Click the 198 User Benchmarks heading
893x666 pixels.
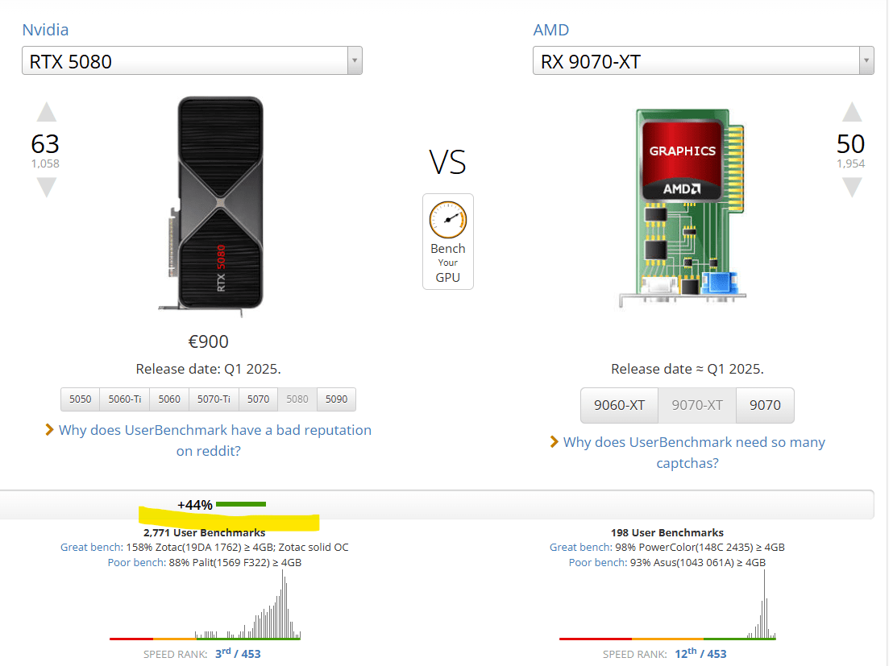pyautogui.click(x=667, y=532)
